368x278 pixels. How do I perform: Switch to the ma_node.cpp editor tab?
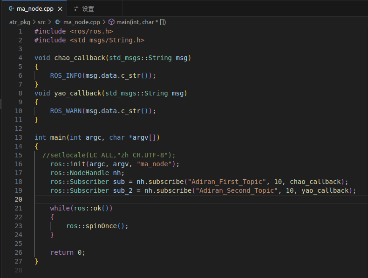35,9
